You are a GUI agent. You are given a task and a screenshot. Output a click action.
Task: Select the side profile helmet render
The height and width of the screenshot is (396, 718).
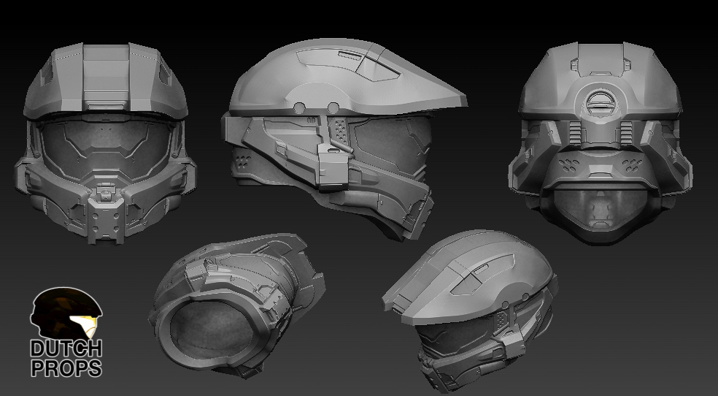tap(344, 140)
